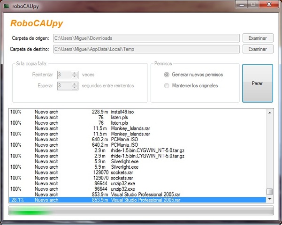Screen dimensions: 282x225
Task: Click the Carpeta de origen path field
Action: point(146,38)
